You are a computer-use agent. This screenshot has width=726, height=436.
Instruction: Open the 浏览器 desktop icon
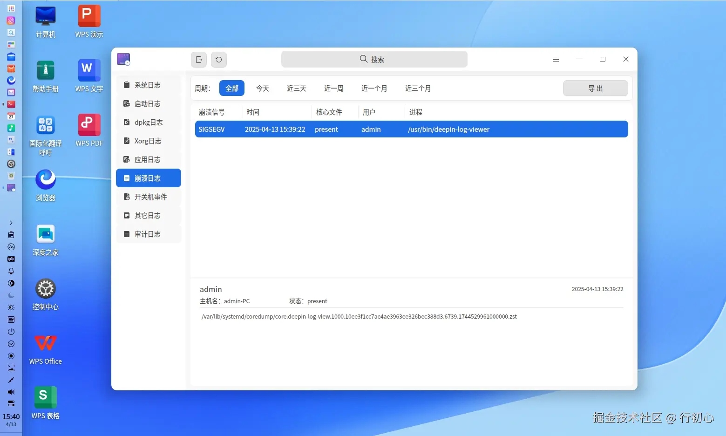[46, 185]
